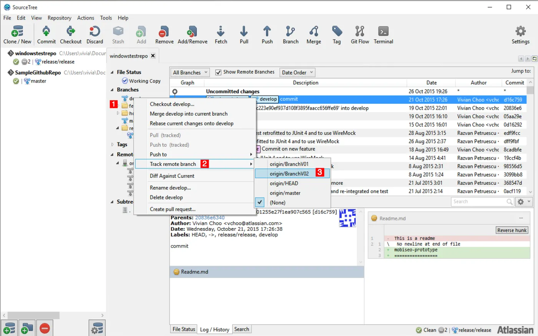Select Rebase current changes onto develop

[194, 123]
